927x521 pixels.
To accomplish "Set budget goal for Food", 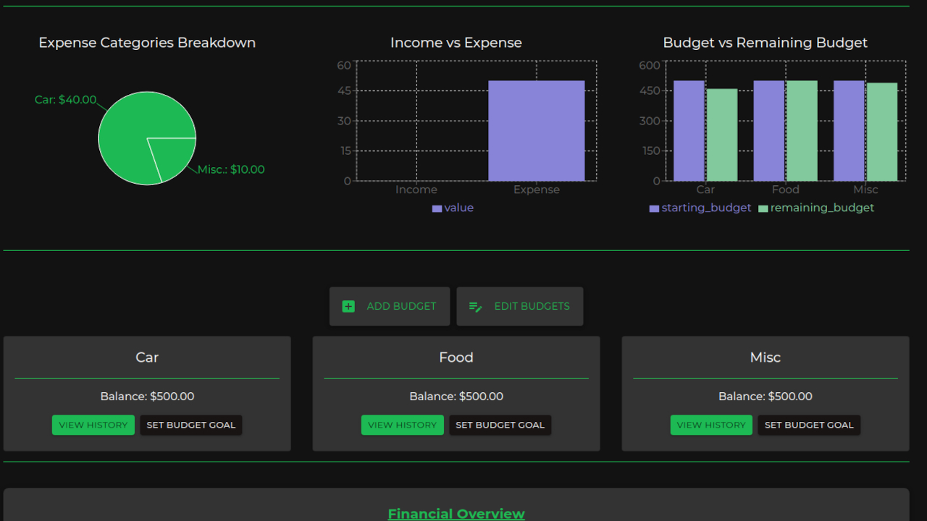I will tap(500, 425).
